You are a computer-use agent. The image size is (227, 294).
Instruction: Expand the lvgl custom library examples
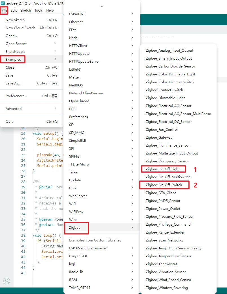102,264
